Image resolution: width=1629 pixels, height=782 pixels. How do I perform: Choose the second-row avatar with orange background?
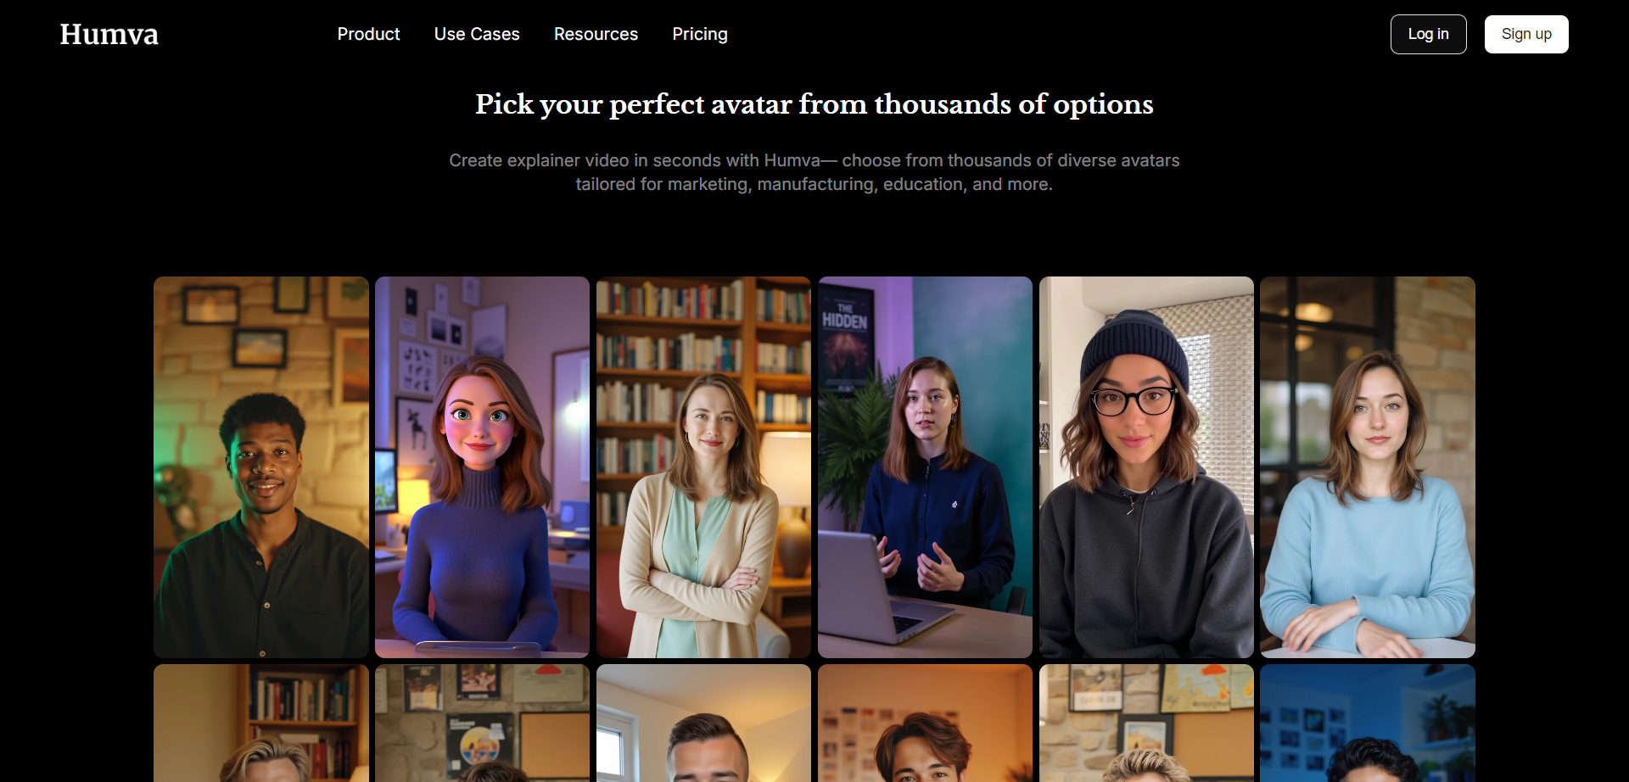coord(925,723)
